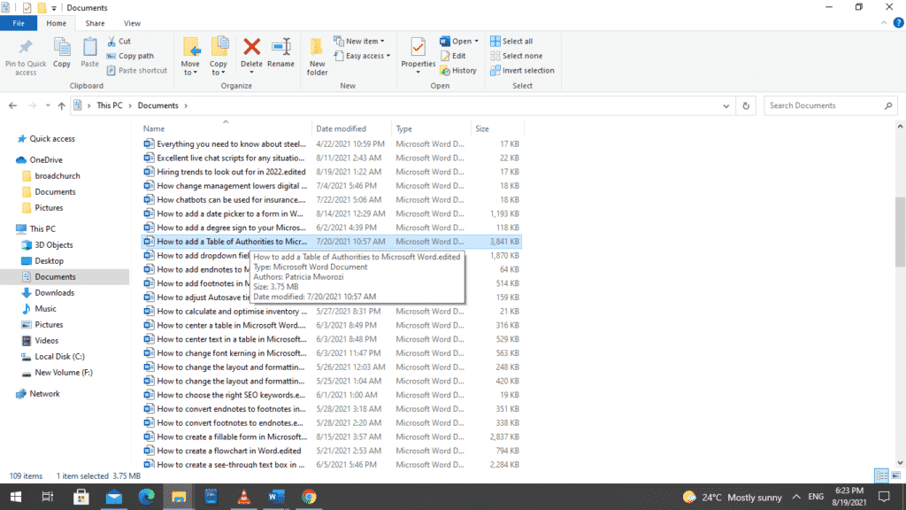Viewport: 906px width, 510px height.
Task: Switch to the View ribbon tab
Action: click(x=133, y=23)
